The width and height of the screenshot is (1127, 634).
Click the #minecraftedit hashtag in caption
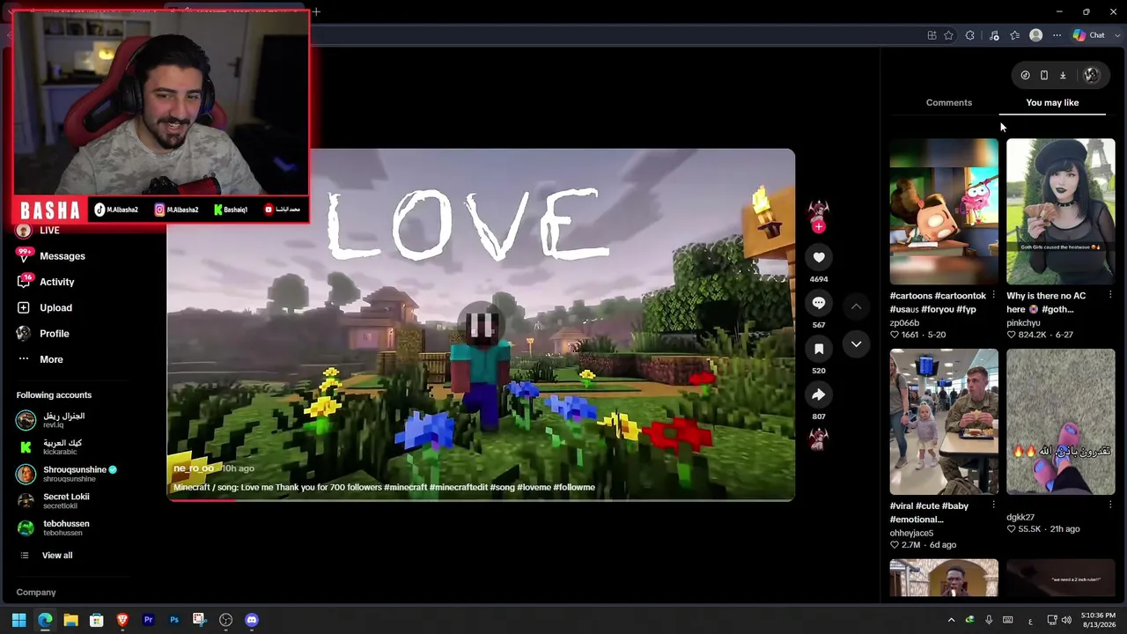[x=458, y=487]
